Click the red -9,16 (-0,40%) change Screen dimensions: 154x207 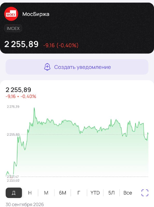click(61, 45)
